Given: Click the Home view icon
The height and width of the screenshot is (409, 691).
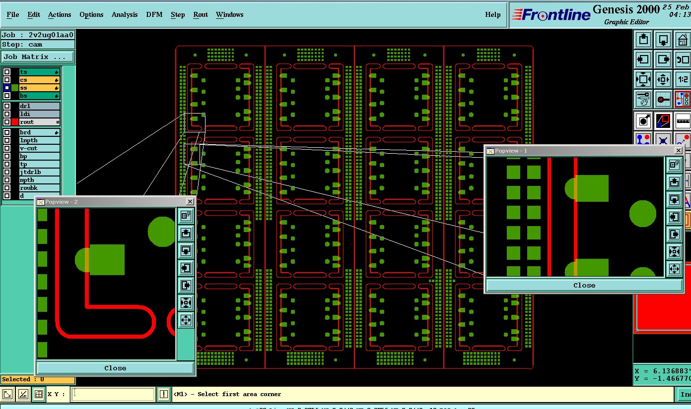Looking at the screenshot, I should (x=683, y=40).
